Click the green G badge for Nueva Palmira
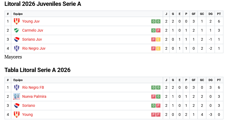The width and height of the screenshot is (229, 123). (158, 97)
